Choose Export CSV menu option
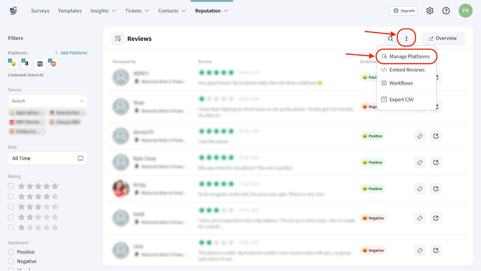 pyautogui.click(x=401, y=99)
